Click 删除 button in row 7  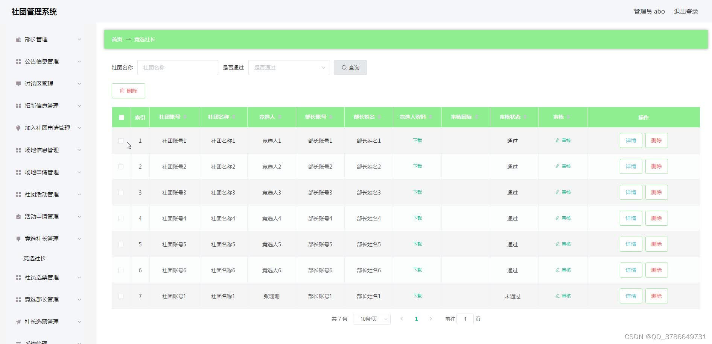coord(656,296)
